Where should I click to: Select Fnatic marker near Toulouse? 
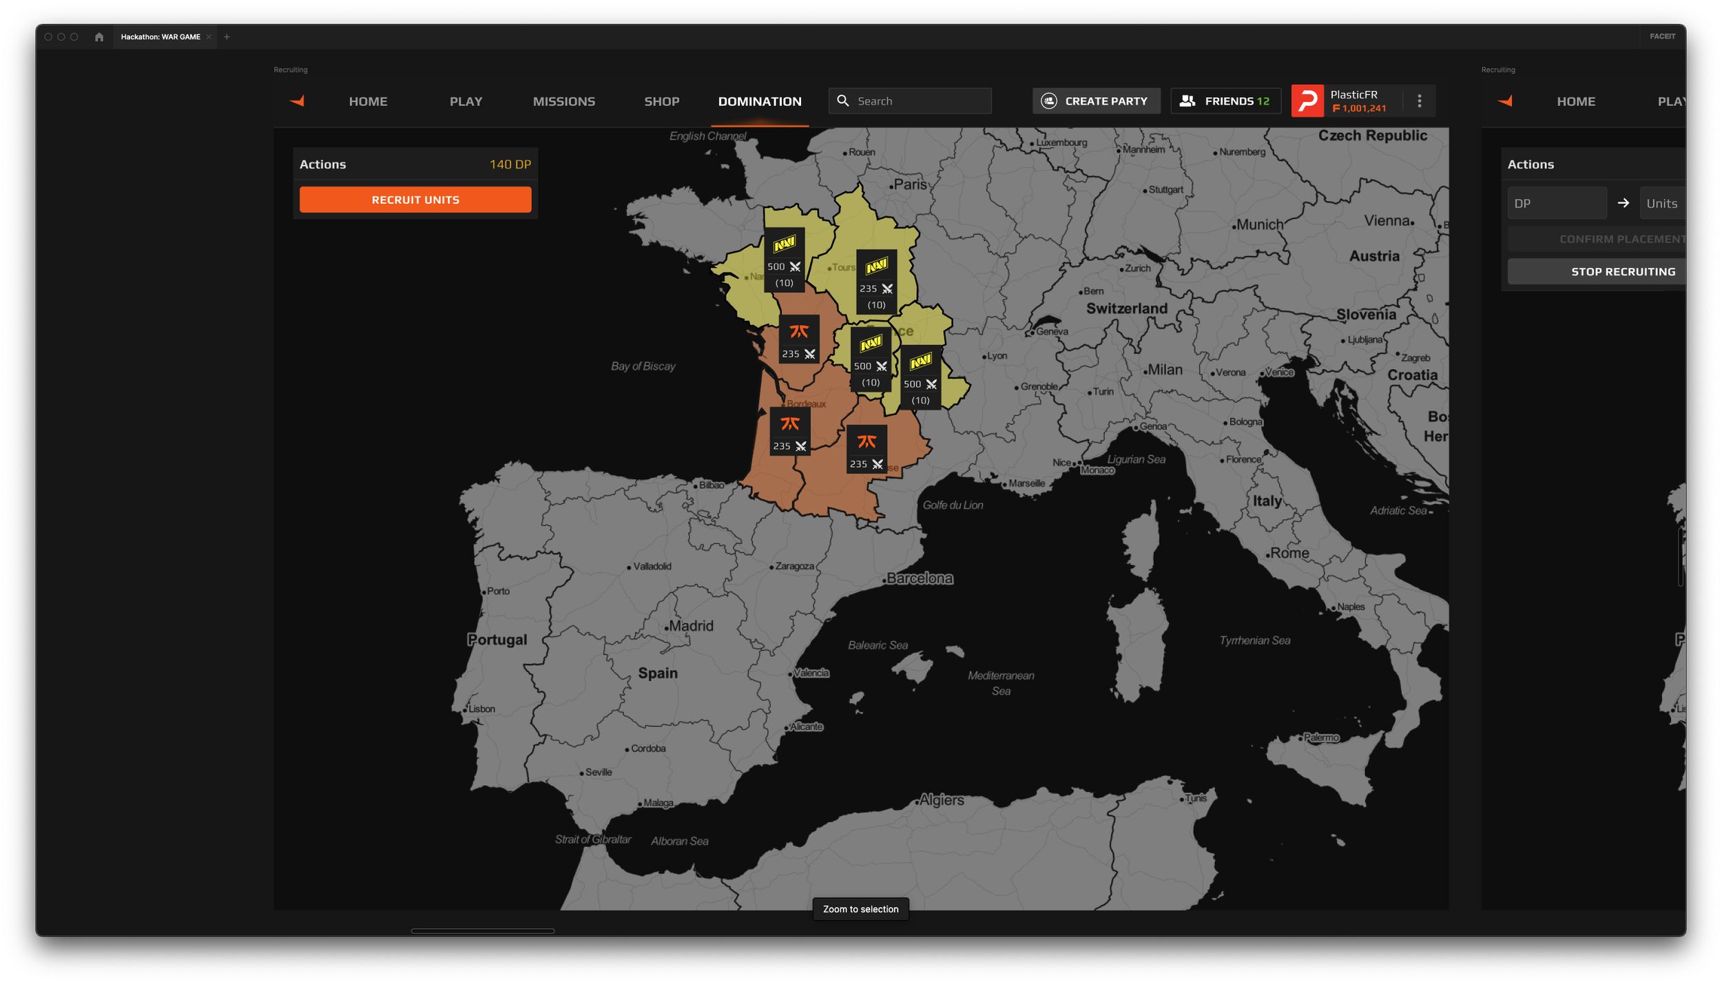(x=867, y=450)
